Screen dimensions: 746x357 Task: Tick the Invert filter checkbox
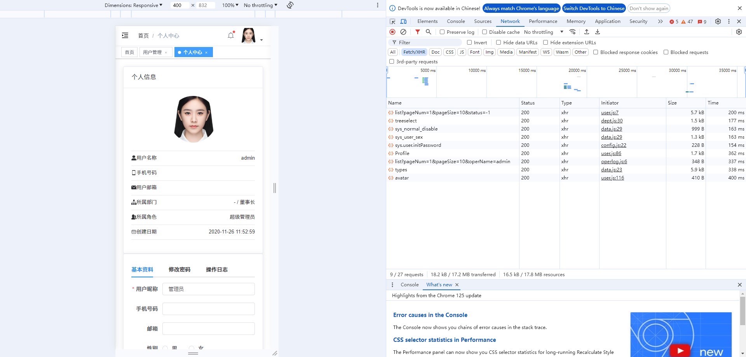coord(469,42)
